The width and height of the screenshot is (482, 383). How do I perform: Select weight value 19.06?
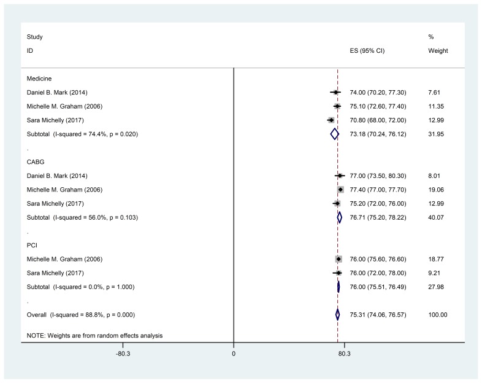click(x=436, y=190)
